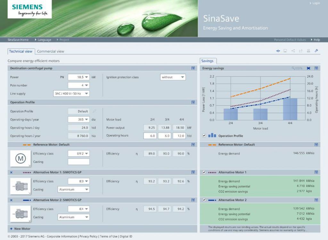The height and width of the screenshot is (240, 328).
Task: Open help for Alternative Motor 2: SIMOTICS GP
Action: click(193, 200)
